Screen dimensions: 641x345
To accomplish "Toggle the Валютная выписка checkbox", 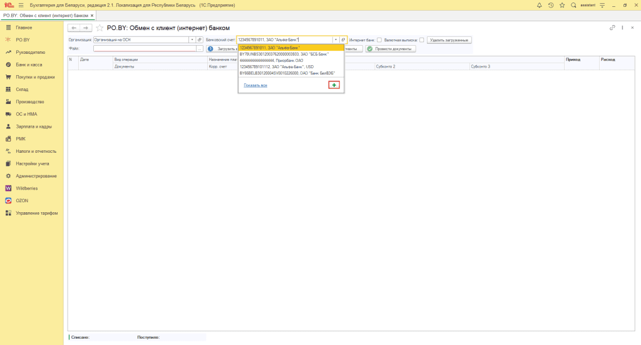I will tap(421, 40).
